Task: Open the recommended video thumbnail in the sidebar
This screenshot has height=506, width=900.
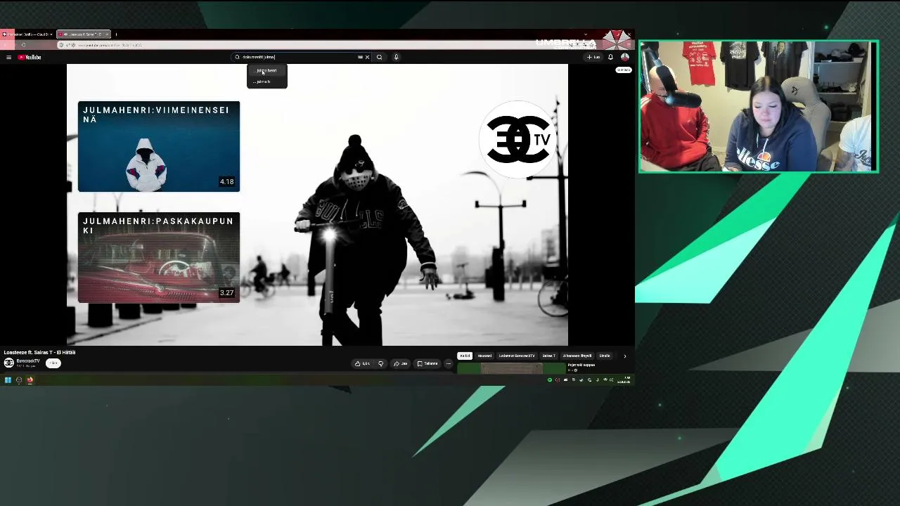Action: 511,368
